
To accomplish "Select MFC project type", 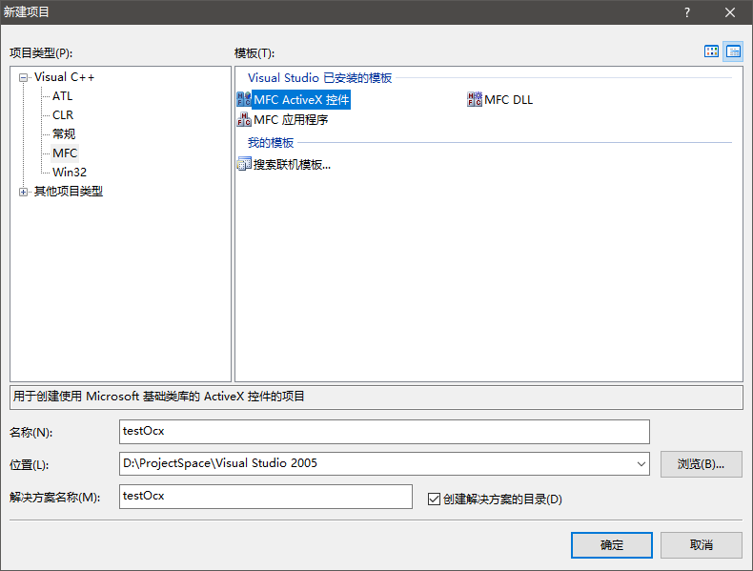I will pyautogui.click(x=65, y=153).
